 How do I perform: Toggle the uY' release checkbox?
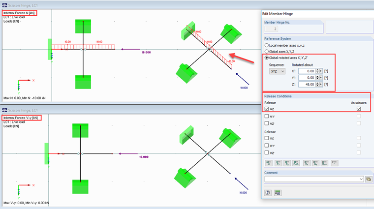267,117
